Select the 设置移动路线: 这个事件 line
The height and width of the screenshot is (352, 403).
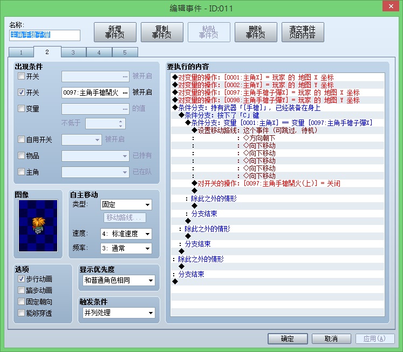278,130
